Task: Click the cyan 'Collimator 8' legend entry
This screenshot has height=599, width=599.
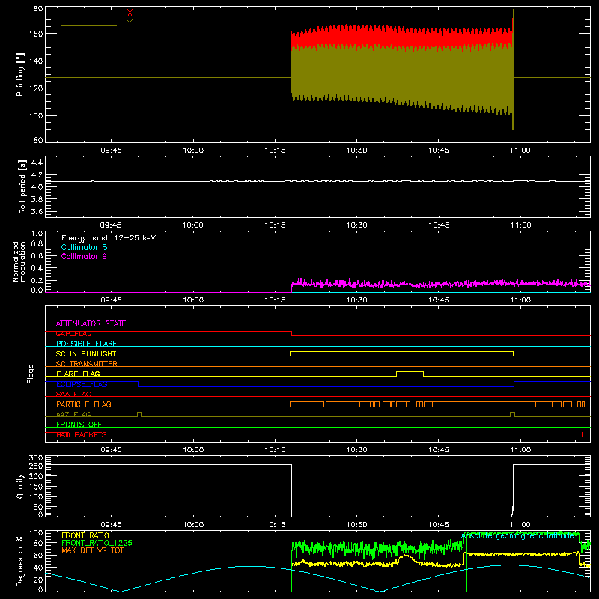Action: coord(84,247)
